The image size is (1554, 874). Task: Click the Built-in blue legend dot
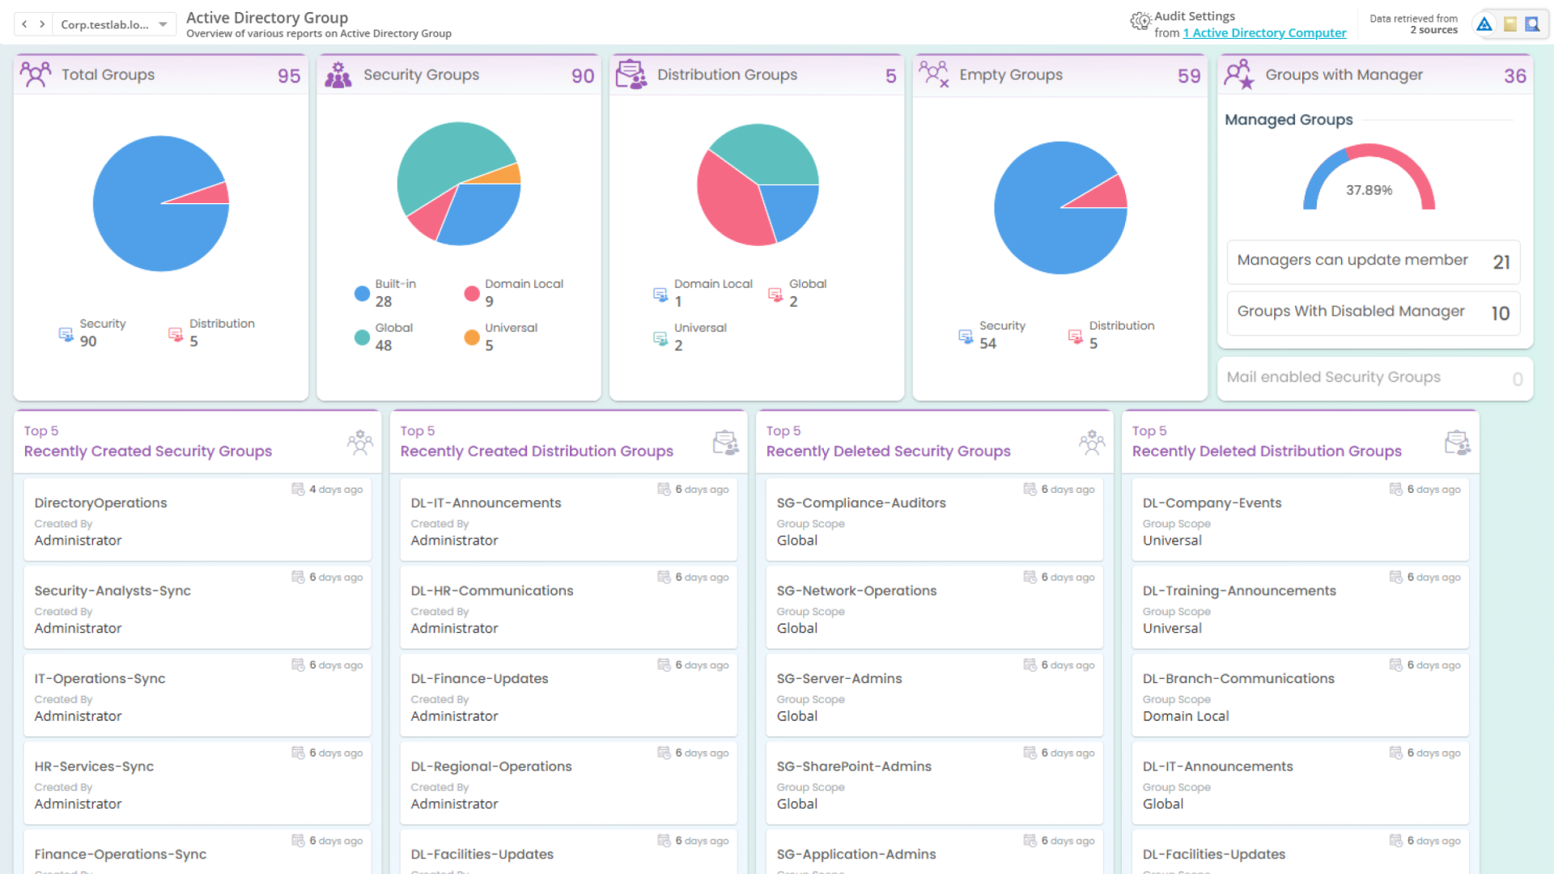(362, 293)
